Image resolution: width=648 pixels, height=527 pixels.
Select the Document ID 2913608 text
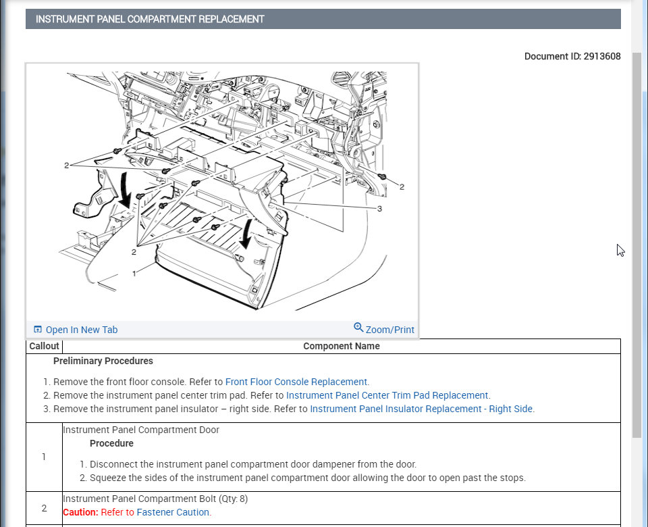point(572,56)
